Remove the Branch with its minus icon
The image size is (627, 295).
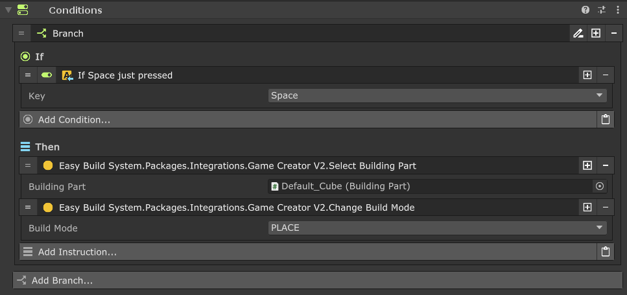613,34
